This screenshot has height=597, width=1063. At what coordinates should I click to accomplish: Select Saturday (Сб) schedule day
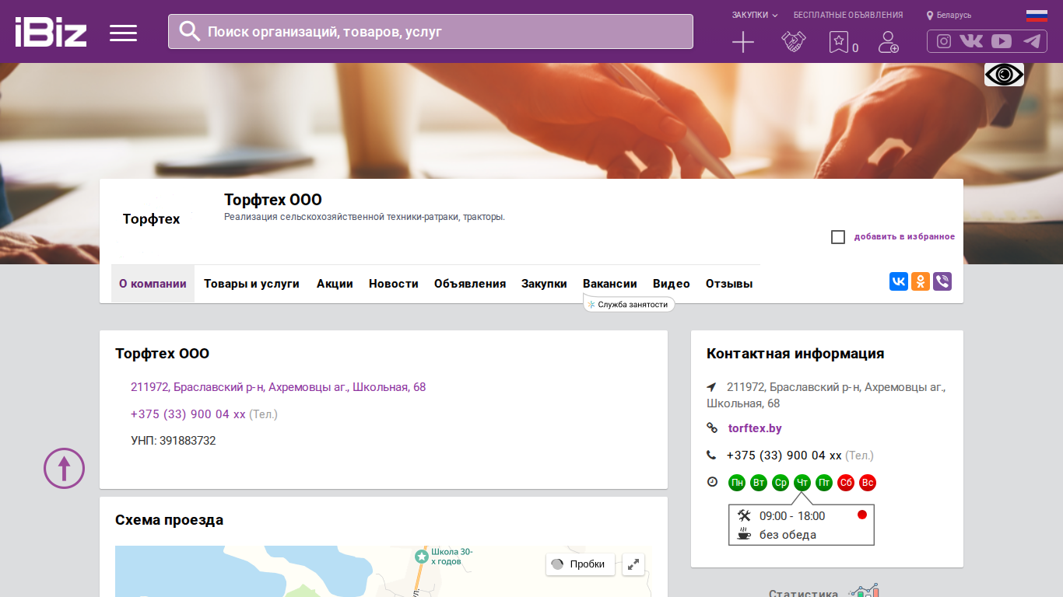[x=846, y=483]
